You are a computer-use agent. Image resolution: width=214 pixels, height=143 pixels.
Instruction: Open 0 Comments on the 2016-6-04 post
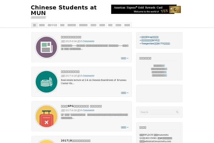click(x=87, y=41)
